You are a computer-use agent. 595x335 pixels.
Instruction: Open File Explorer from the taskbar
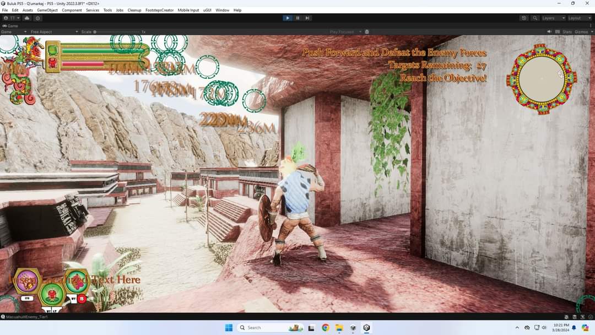(339, 327)
